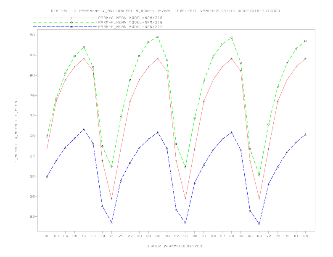Viewport: 333px width, 257px height.
Task: Click the green dashed legend line sample
Action: (65, 22)
